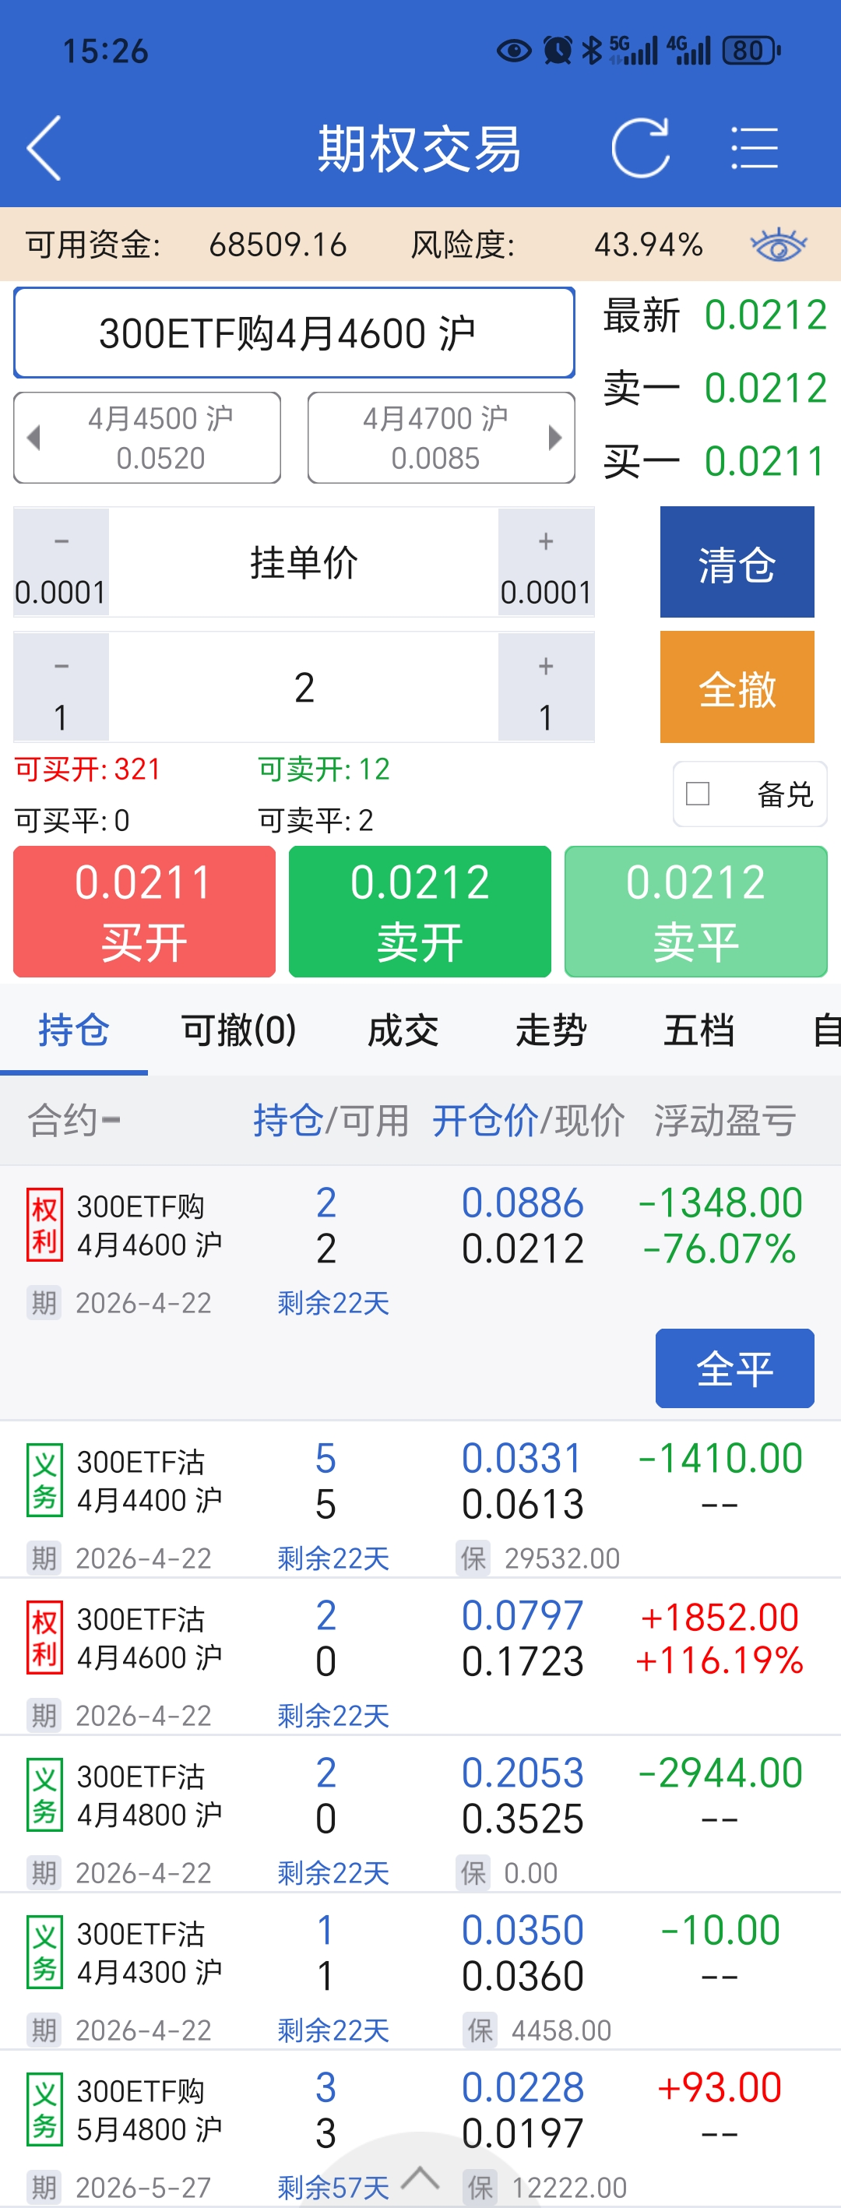Open the 五档 tab

(698, 1030)
